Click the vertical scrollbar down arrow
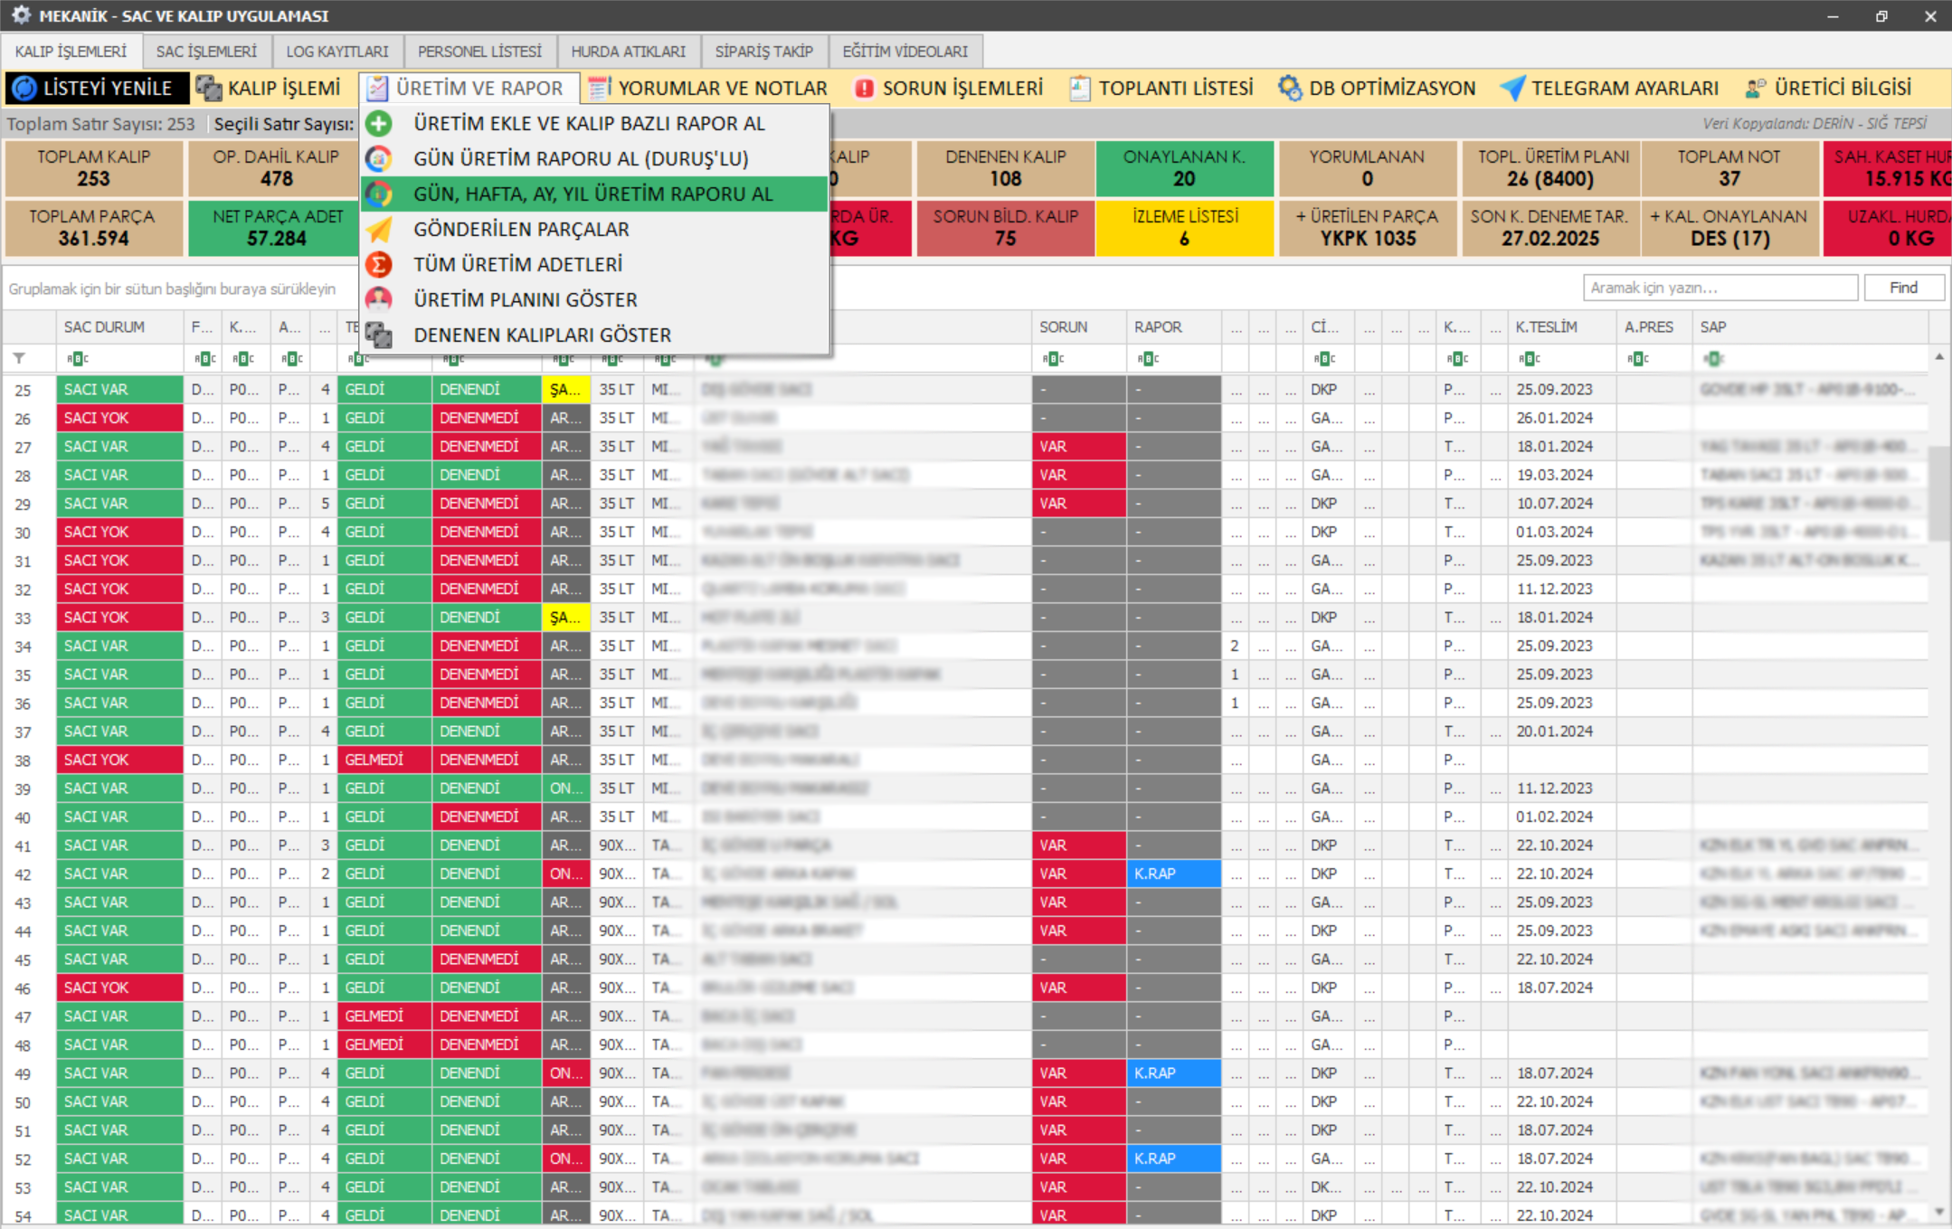 click(x=1939, y=1211)
